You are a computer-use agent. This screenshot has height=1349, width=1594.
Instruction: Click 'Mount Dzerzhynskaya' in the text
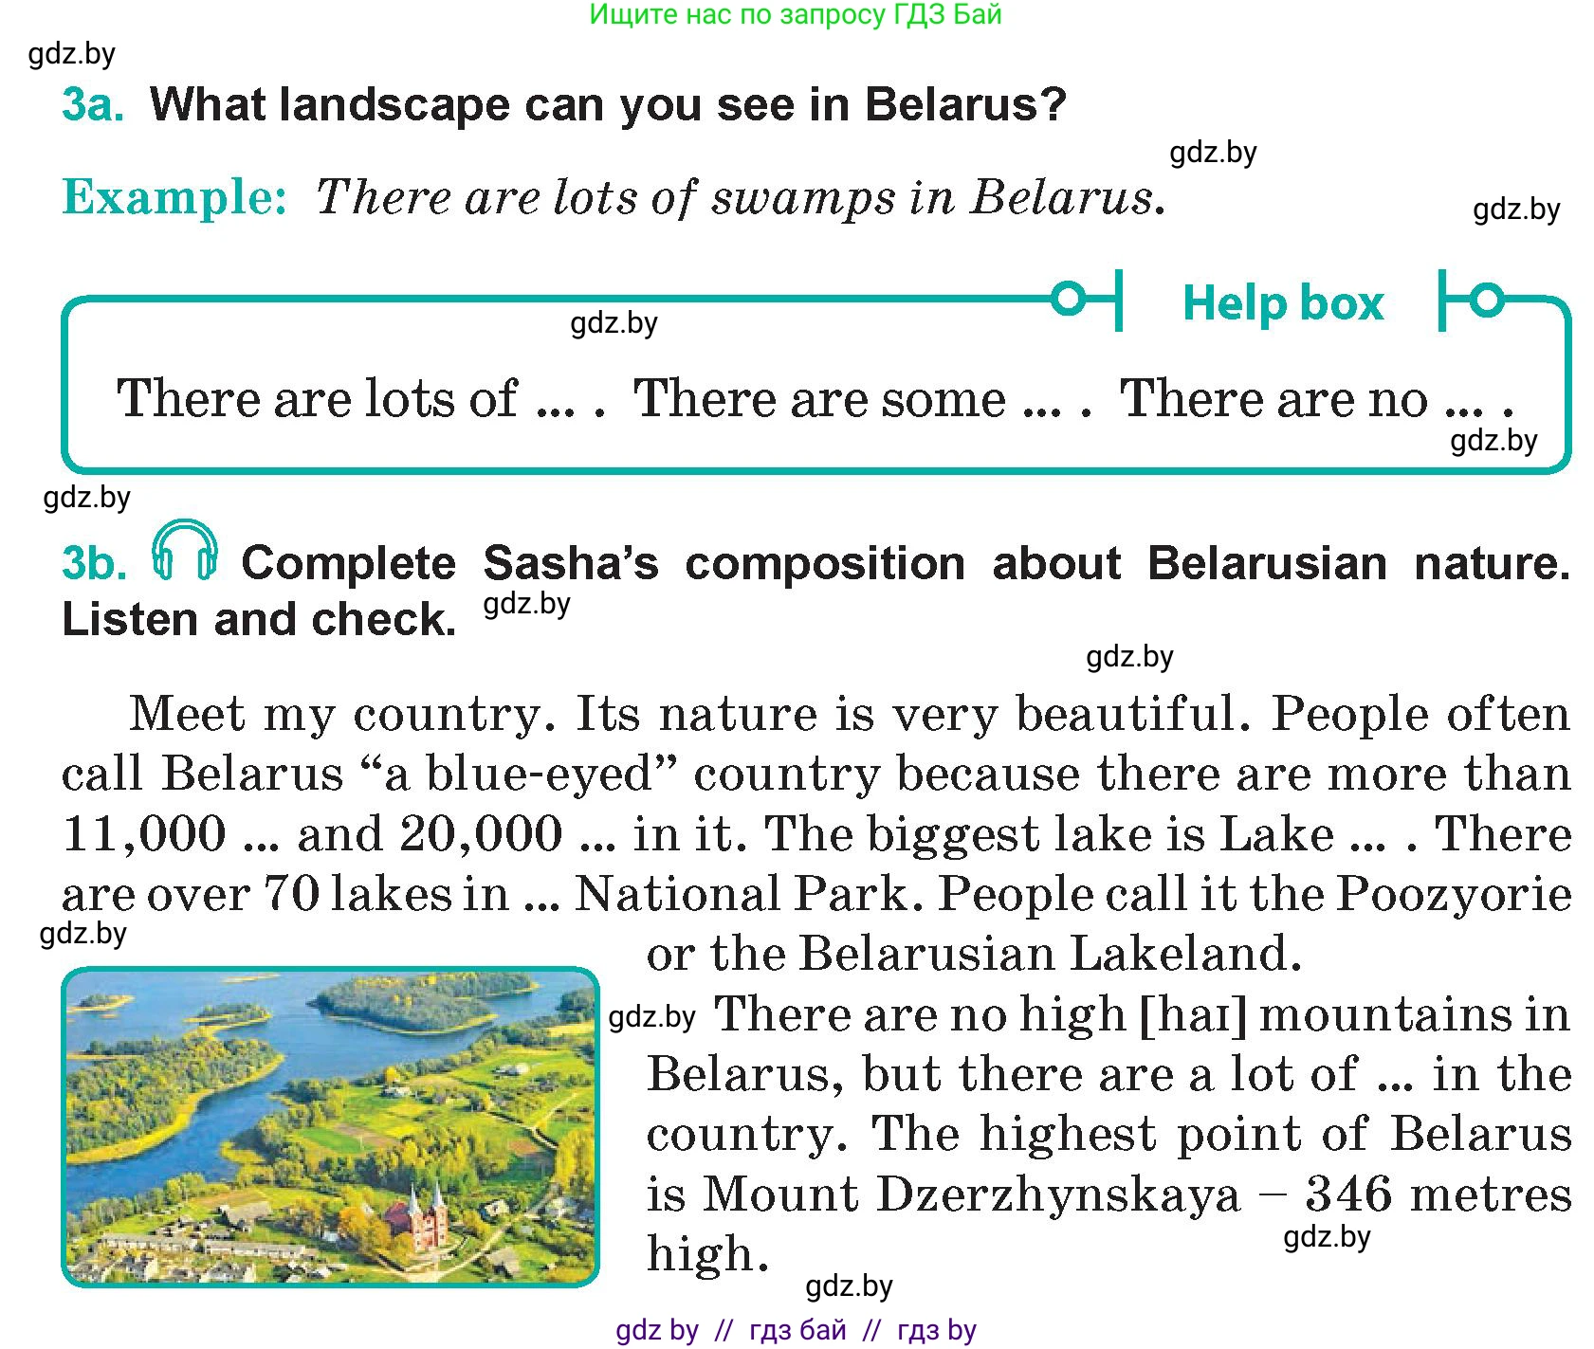pyautogui.click(x=971, y=1194)
